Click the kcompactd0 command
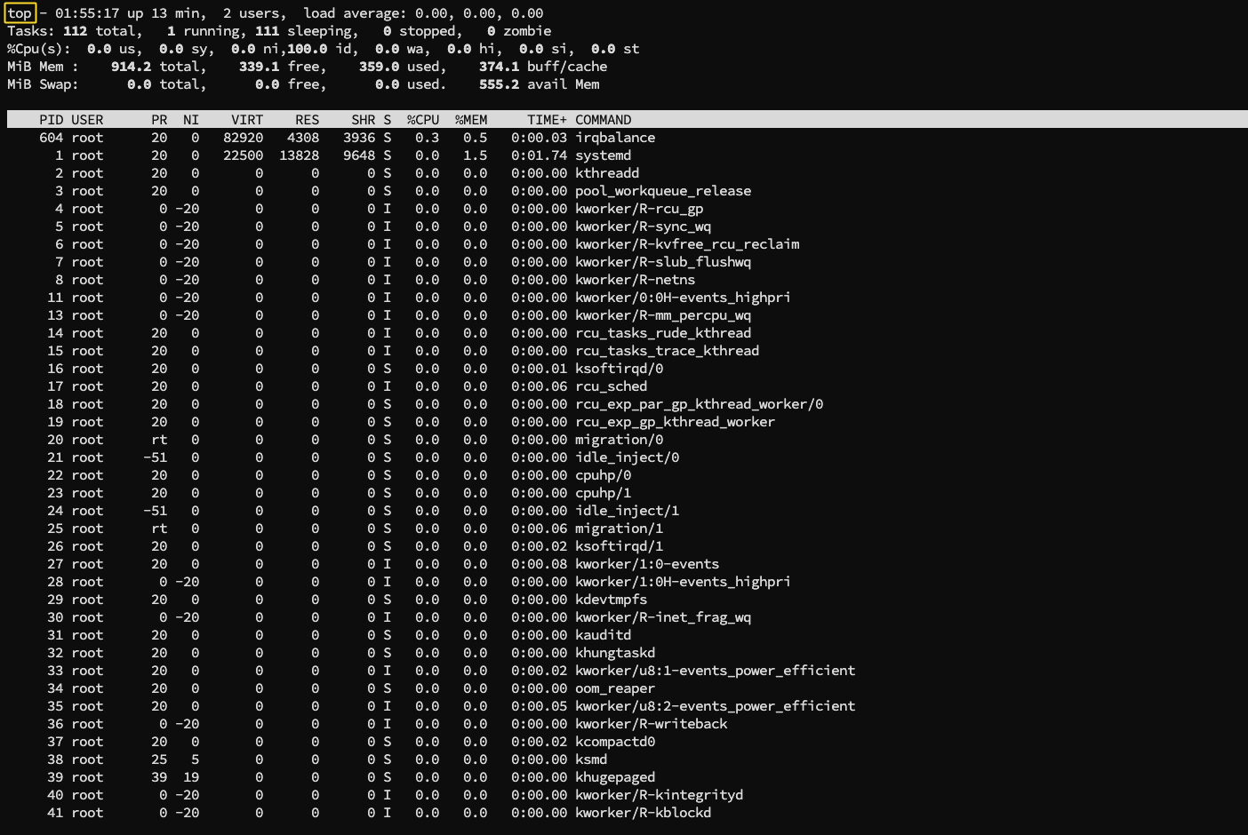 point(615,742)
